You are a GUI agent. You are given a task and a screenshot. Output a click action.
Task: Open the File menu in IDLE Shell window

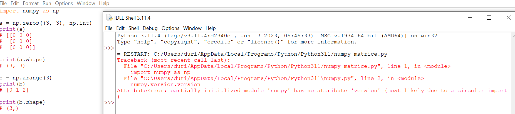click(x=109, y=28)
